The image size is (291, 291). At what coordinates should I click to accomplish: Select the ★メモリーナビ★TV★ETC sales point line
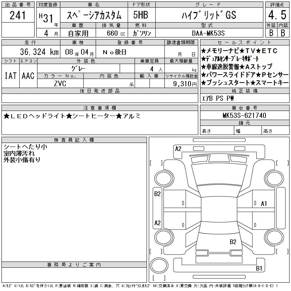point(239,51)
